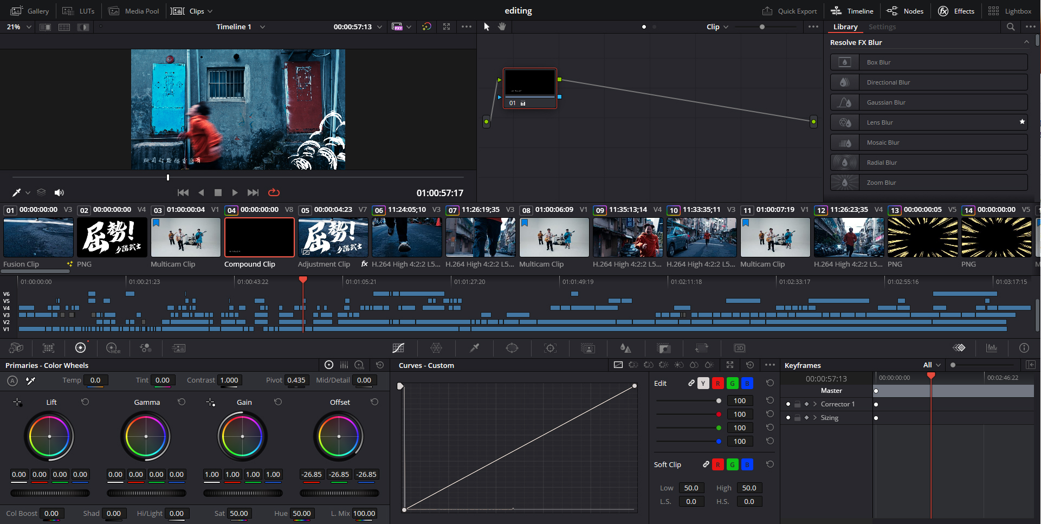This screenshot has width=1041, height=524.
Task: Mute the viewer audio speaker icon
Action: click(59, 192)
